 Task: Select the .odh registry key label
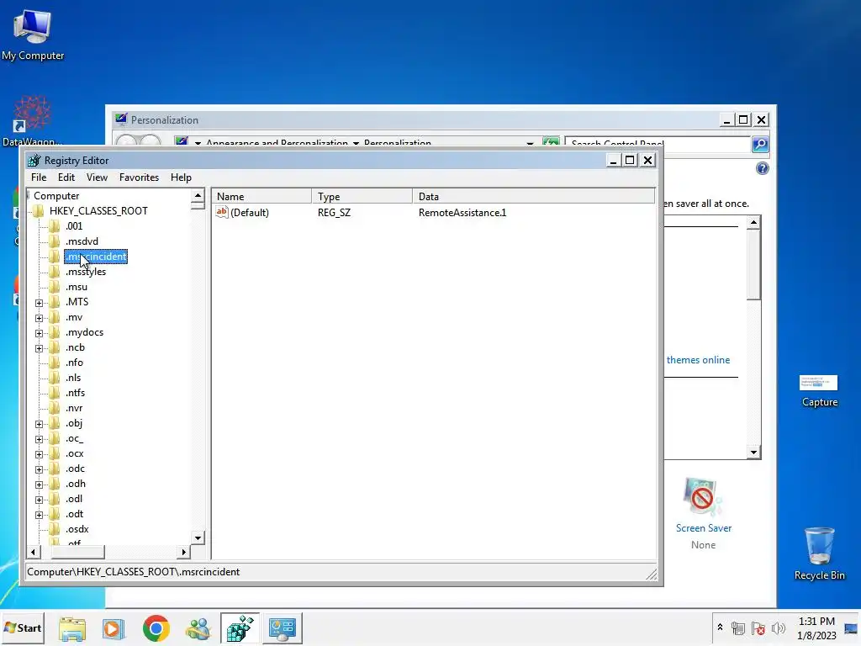[75, 484]
